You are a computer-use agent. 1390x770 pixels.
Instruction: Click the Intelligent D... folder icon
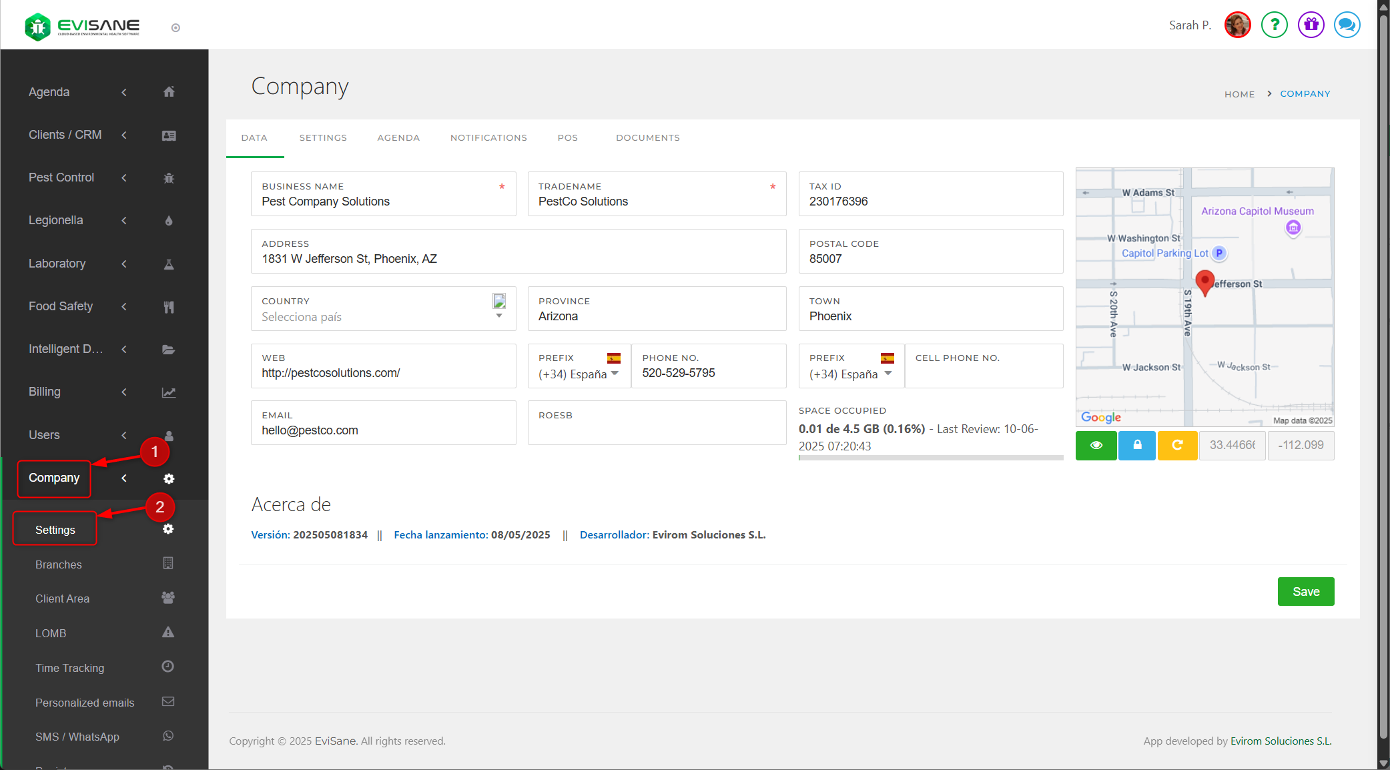pos(169,350)
